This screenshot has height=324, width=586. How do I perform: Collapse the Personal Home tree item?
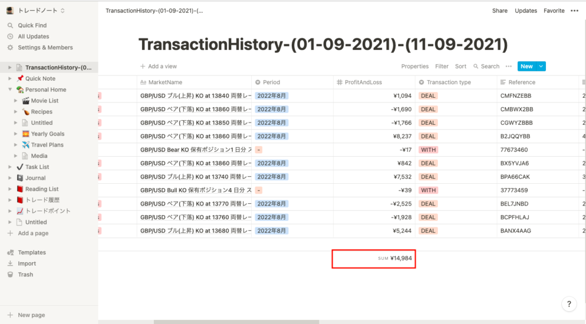point(10,90)
